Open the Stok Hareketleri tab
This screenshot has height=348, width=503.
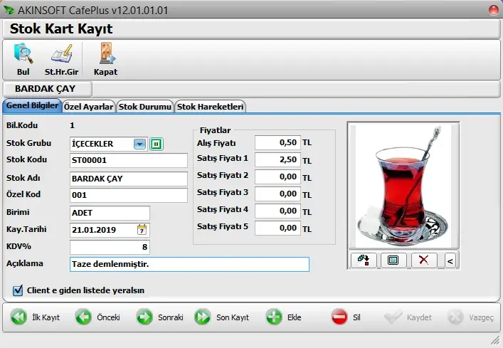pos(211,107)
